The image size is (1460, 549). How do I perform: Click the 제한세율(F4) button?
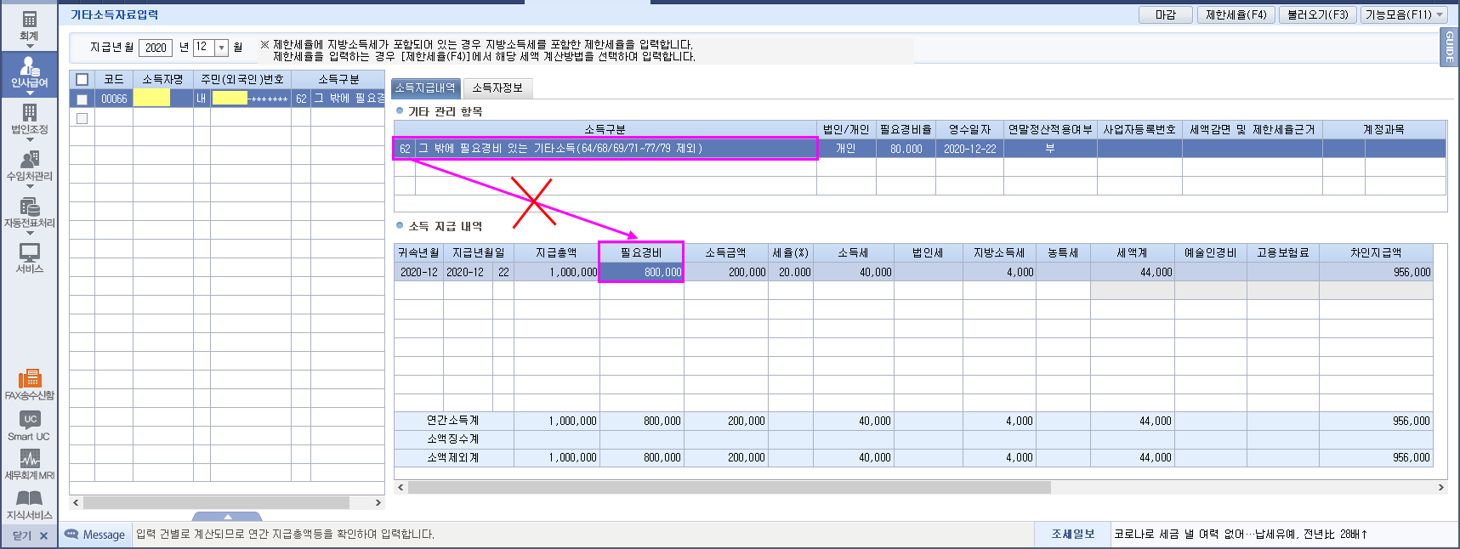(1236, 14)
